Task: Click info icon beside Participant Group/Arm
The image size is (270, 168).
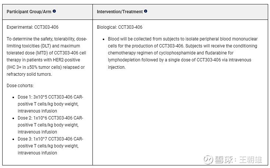Action: (55, 11)
